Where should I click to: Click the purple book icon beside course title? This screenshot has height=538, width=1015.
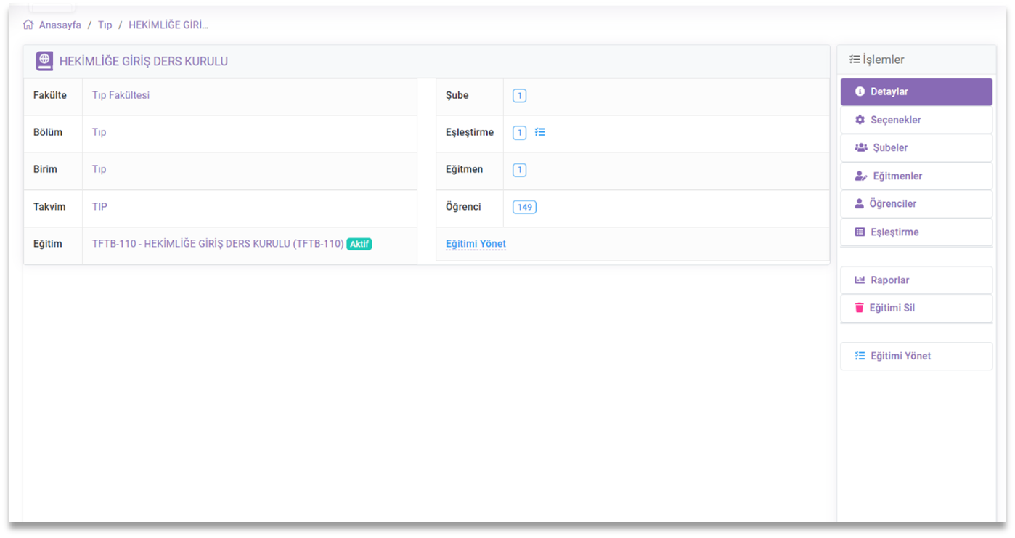click(x=44, y=62)
